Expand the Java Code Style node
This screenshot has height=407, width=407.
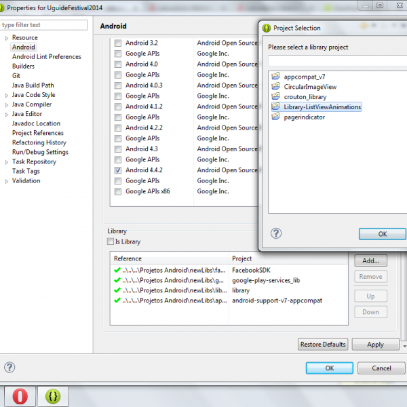point(7,96)
